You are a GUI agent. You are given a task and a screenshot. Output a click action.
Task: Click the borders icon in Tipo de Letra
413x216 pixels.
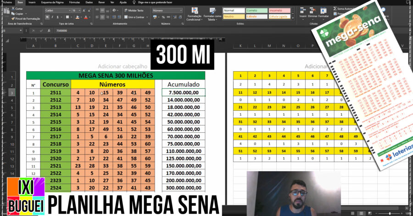coord(67,17)
